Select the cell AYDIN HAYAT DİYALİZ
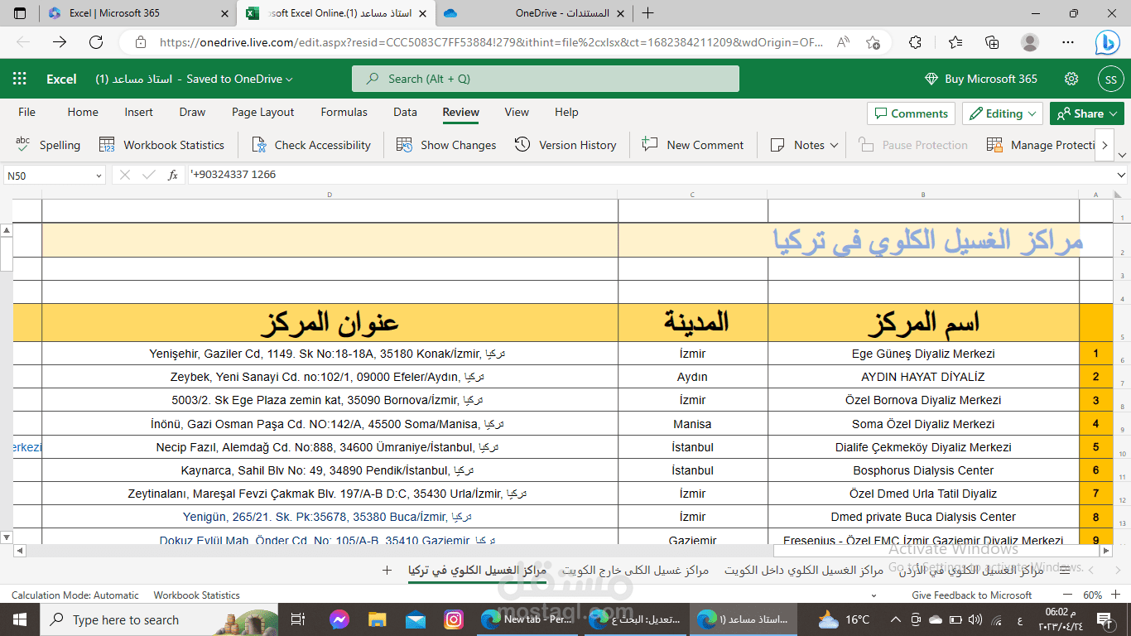1131x636 pixels. (x=923, y=377)
